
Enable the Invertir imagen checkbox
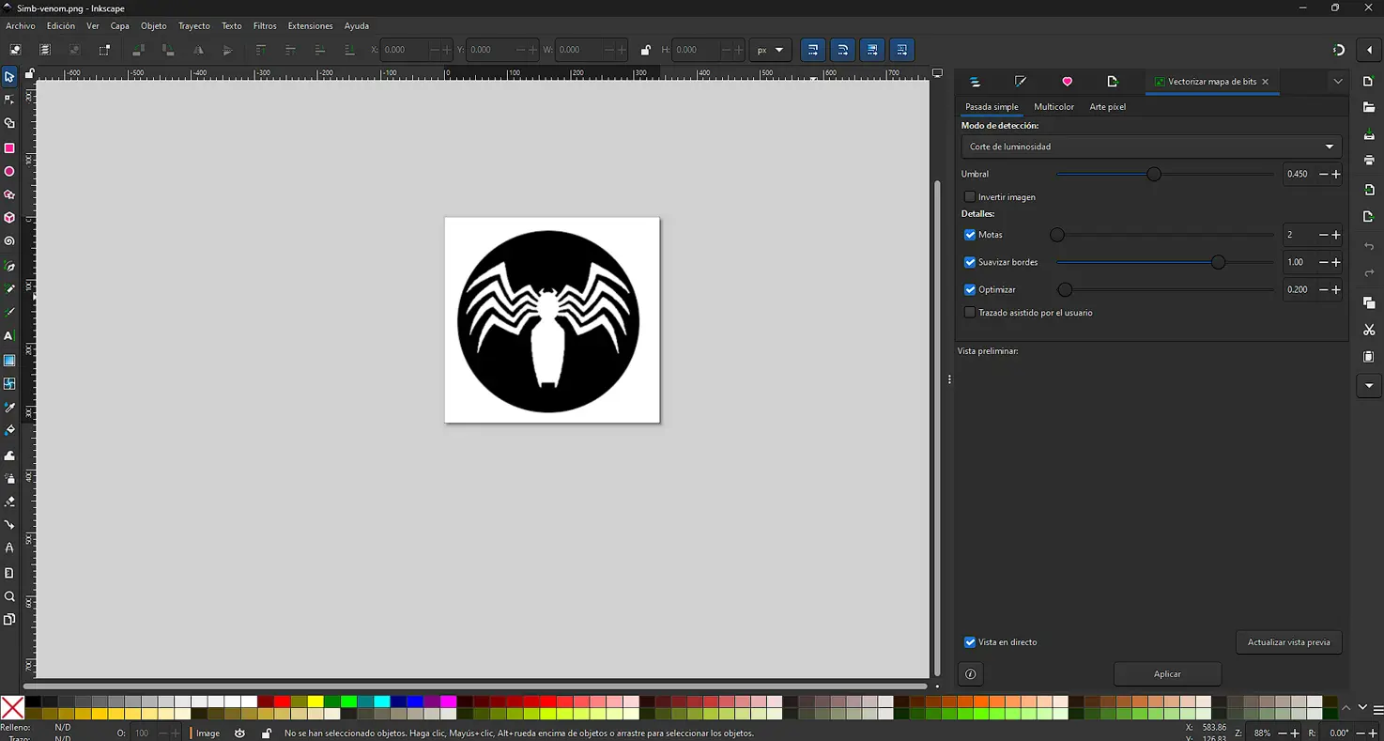point(969,196)
